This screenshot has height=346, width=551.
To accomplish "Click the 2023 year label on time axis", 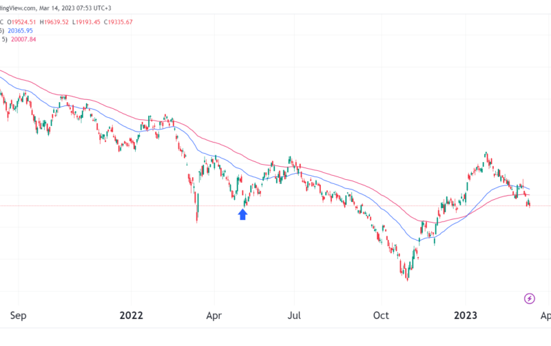I will [466, 316].
